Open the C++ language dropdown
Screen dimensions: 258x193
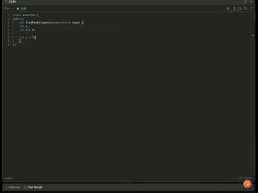(x=9, y=9)
